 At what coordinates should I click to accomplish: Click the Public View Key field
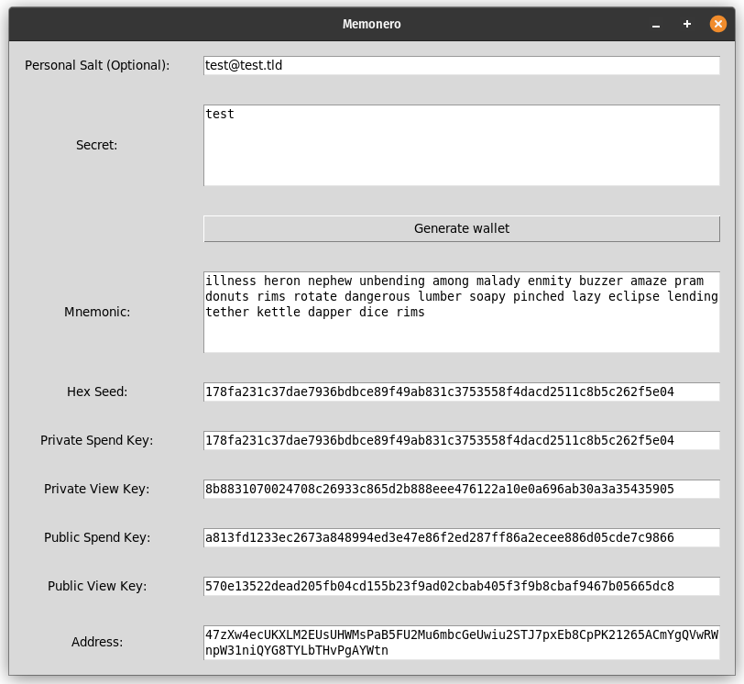tap(462, 586)
